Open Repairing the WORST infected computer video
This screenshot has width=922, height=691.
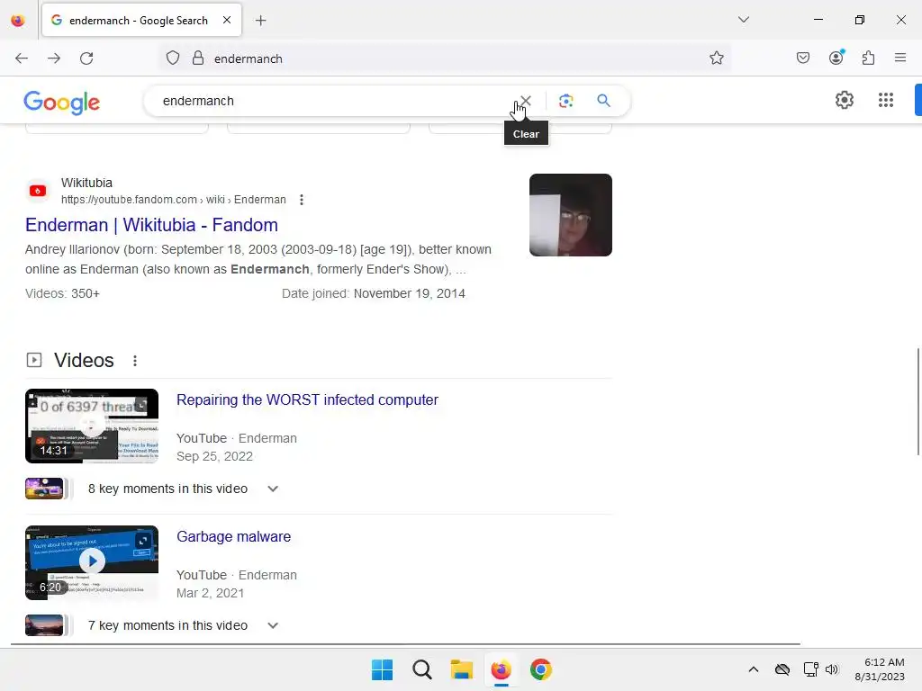click(x=308, y=399)
